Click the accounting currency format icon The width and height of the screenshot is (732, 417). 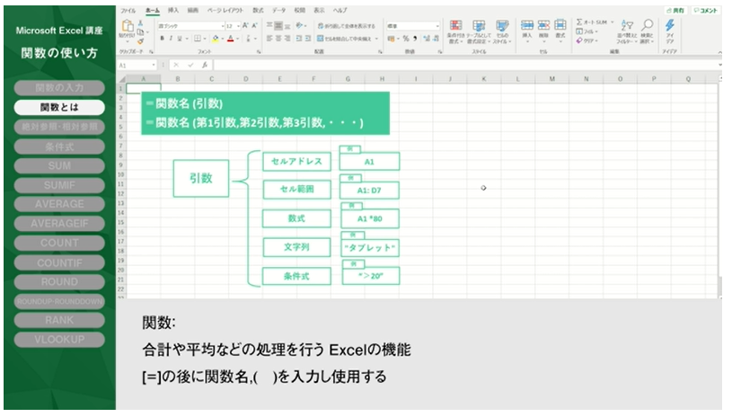pyautogui.click(x=392, y=39)
